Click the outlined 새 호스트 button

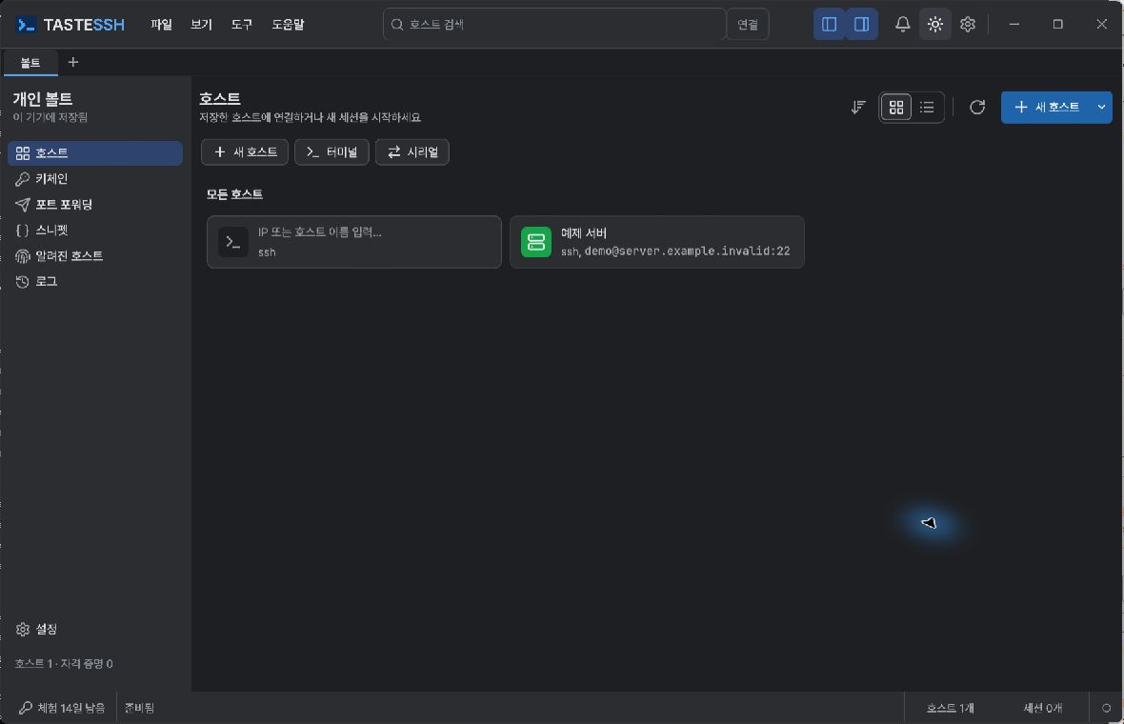pos(245,152)
